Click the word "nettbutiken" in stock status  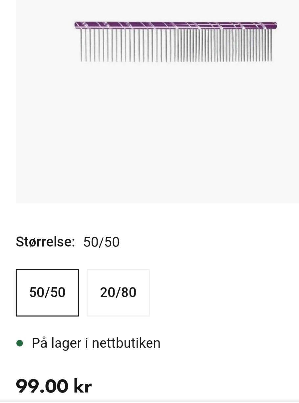(x=126, y=343)
